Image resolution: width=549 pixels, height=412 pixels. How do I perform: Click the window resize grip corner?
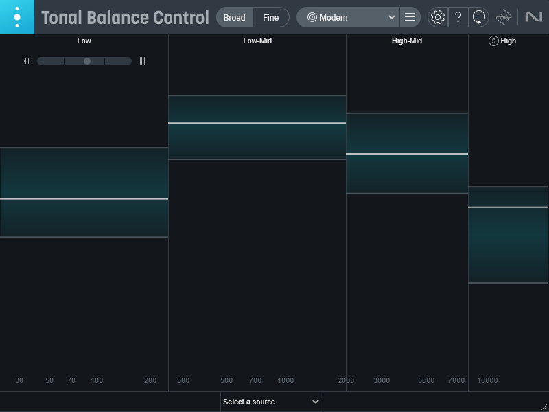(x=544, y=407)
